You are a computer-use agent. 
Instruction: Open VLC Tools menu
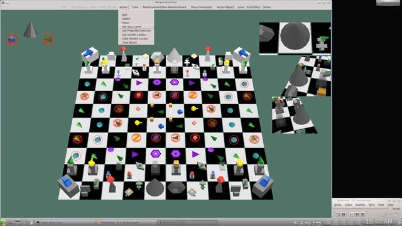coord(371,205)
